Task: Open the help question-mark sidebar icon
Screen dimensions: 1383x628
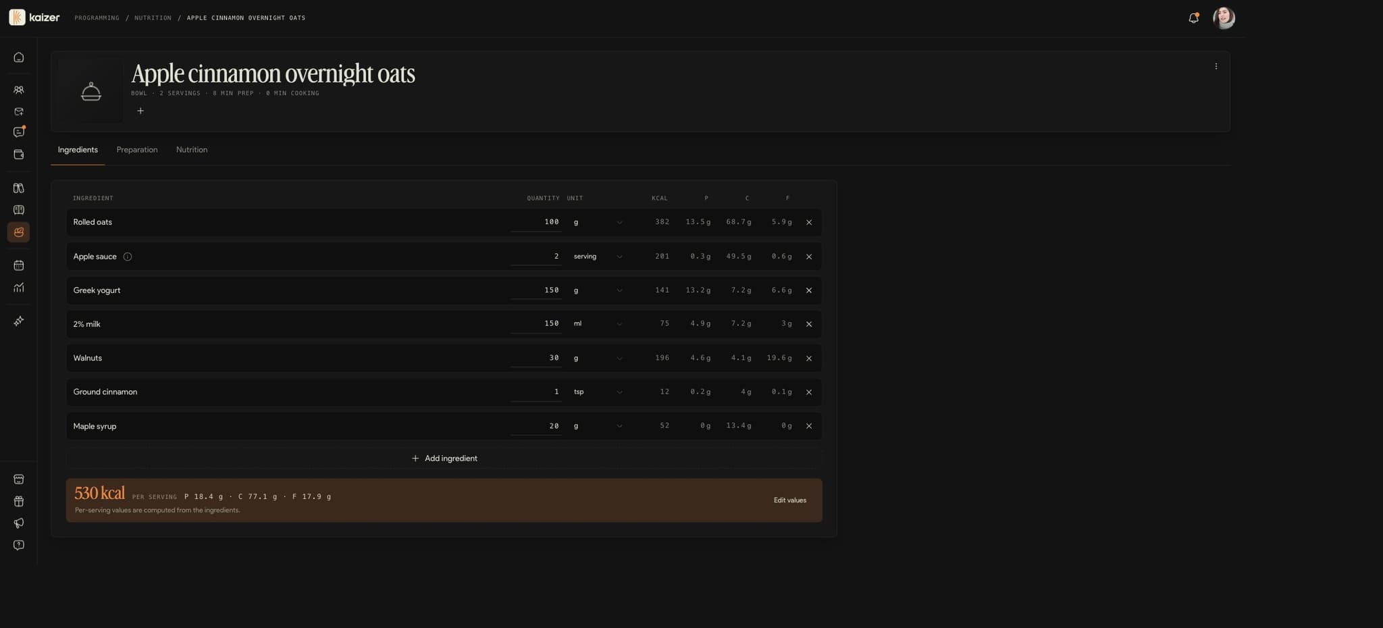Action: (x=19, y=545)
